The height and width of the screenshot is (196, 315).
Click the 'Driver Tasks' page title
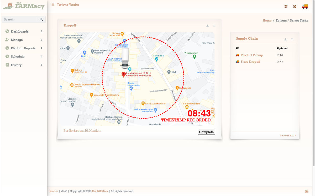[68, 5]
